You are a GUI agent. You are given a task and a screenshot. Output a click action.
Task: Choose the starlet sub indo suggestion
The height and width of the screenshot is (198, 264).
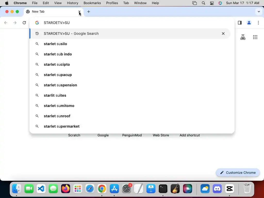point(130,54)
